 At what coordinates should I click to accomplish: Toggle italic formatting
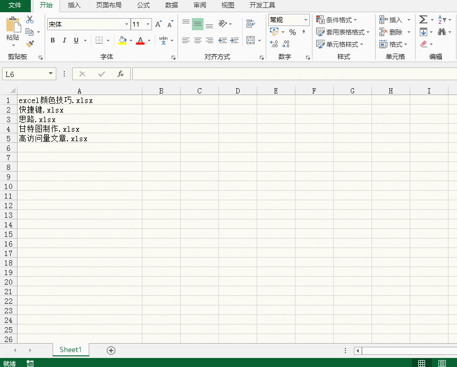click(64, 40)
